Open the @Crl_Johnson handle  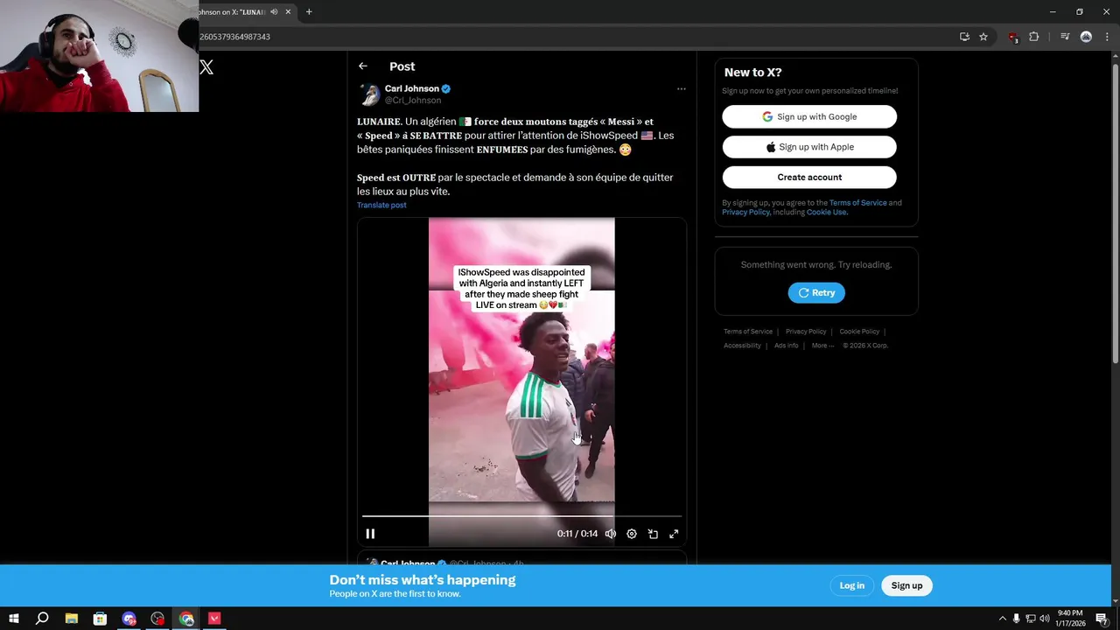413,101
